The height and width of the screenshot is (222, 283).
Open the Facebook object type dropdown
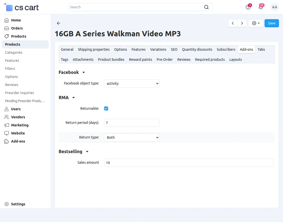pyautogui.click(x=132, y=84)
